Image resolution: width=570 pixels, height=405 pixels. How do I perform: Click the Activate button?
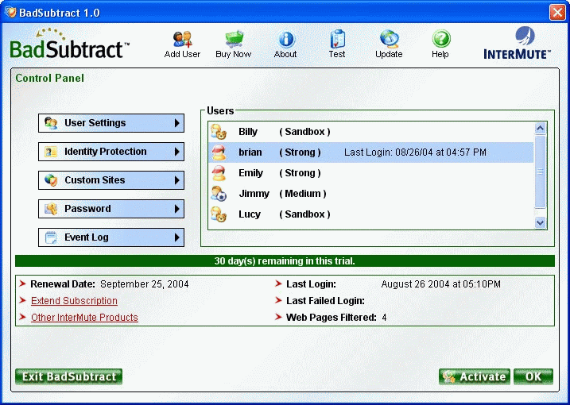point(475,376)
